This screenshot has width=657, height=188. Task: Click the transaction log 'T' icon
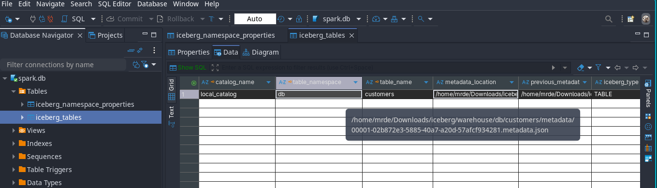click(212, 19)
